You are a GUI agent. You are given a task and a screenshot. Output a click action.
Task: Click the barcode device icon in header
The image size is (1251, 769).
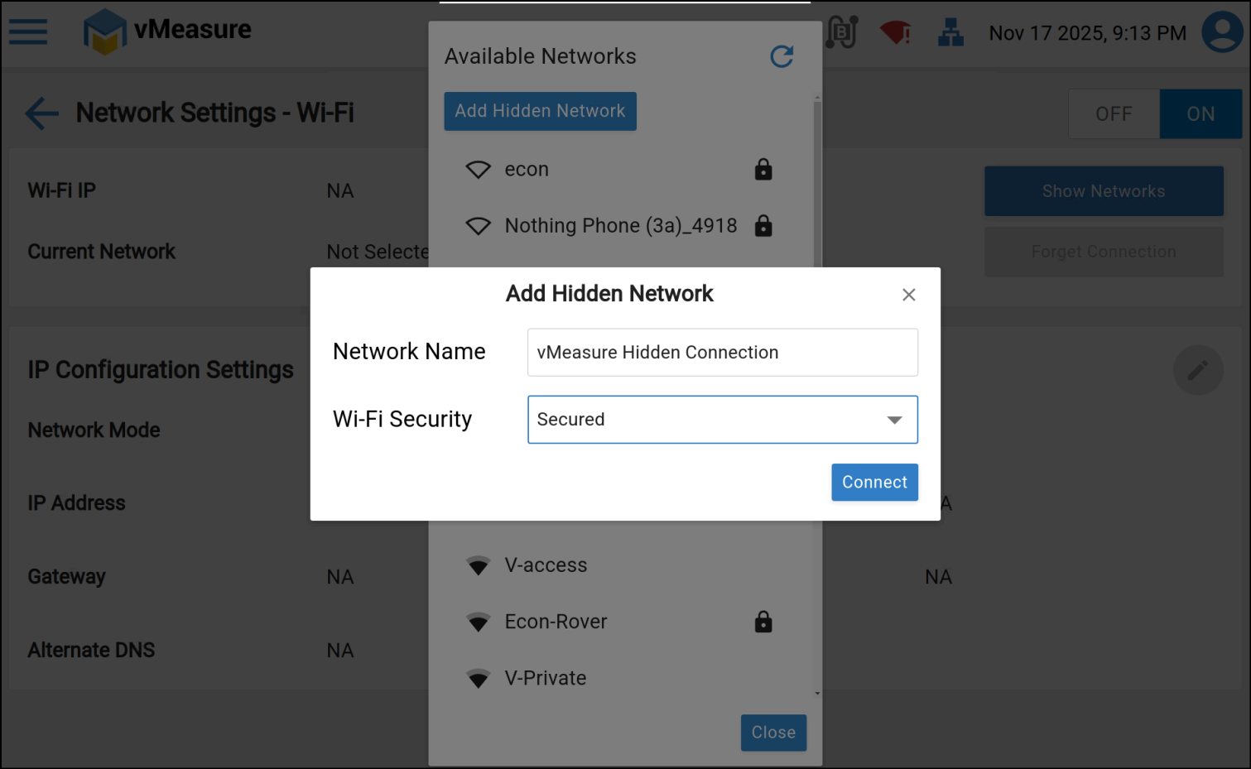[842, 33]
